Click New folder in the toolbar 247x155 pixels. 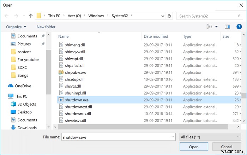[x=46, y=27]
